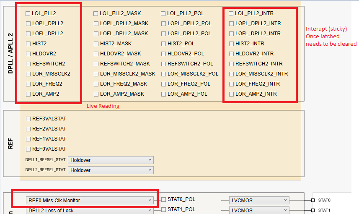Enable HLDOVR2_MASK checkbox
This screenshot has height=214, width=359.
click(x=96, y=54)
